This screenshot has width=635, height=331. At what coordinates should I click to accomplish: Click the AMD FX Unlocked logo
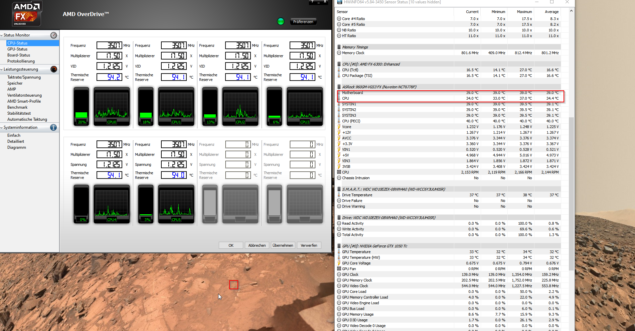pos(27,14)
